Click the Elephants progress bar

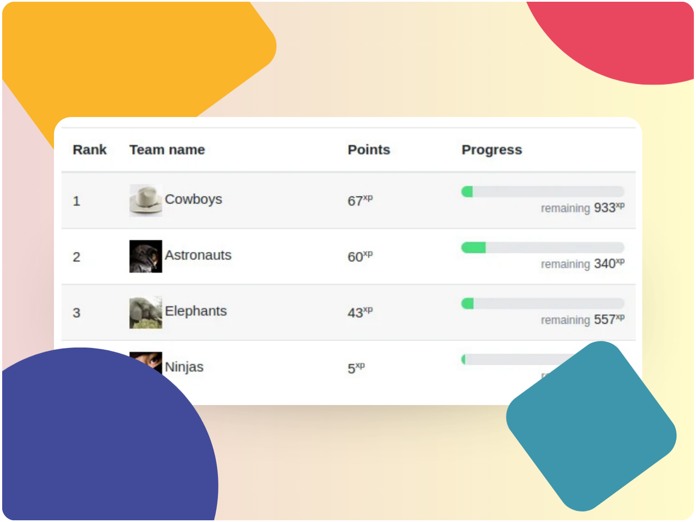[543, 303]
